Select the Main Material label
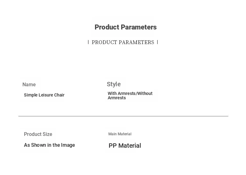246x175 pixels. tap(120, 134)
